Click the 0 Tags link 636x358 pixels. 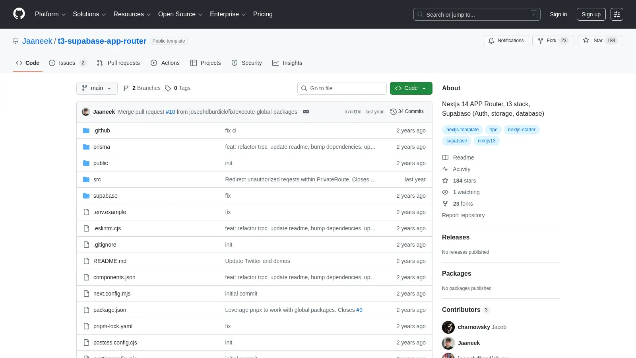[x=178, y=88]
